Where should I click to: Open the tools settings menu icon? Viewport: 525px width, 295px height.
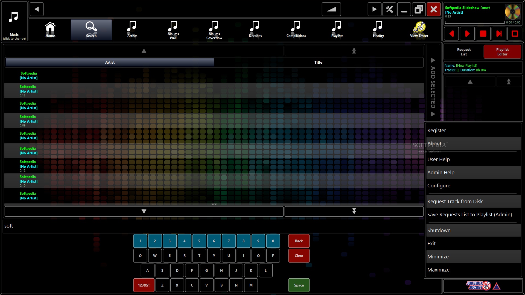coord(389,9)
